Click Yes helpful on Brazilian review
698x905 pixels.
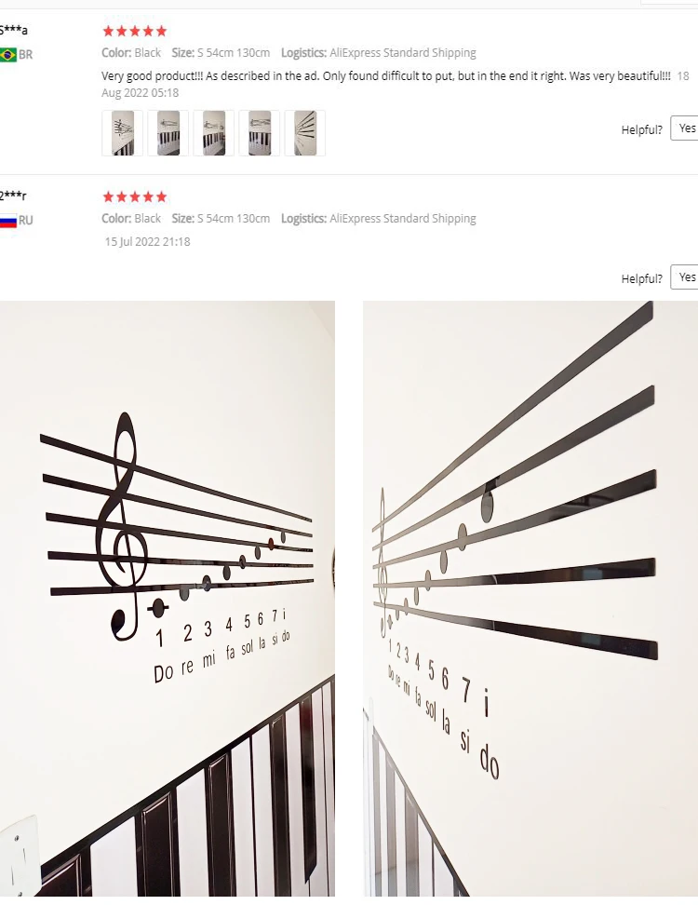pos(685,128)
